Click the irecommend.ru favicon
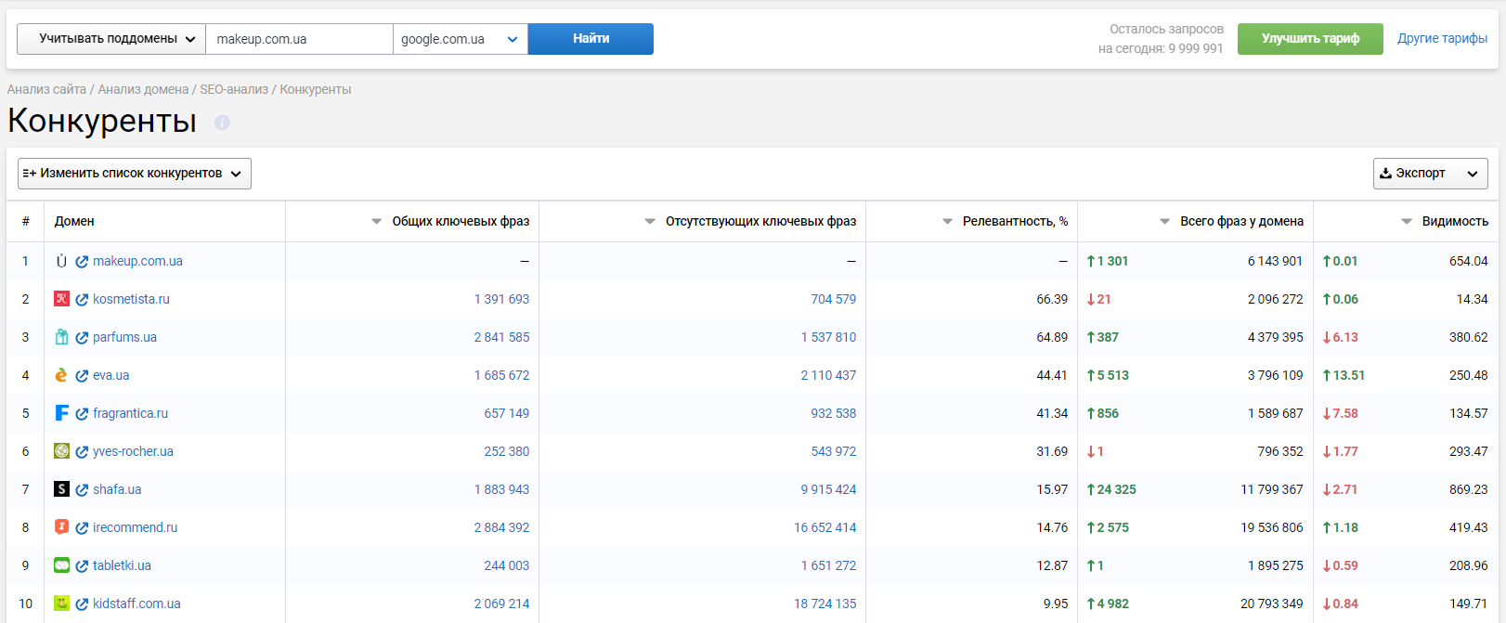 click(x=61, y=527)
